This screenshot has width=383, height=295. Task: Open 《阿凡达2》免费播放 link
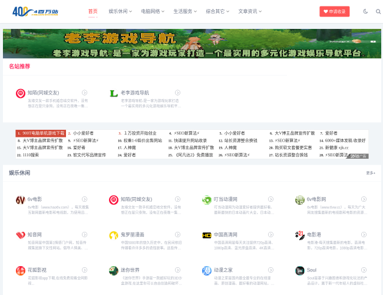coord(193,155)
